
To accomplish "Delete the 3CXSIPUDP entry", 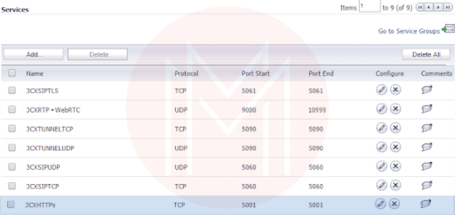I will tap(395, 166).
